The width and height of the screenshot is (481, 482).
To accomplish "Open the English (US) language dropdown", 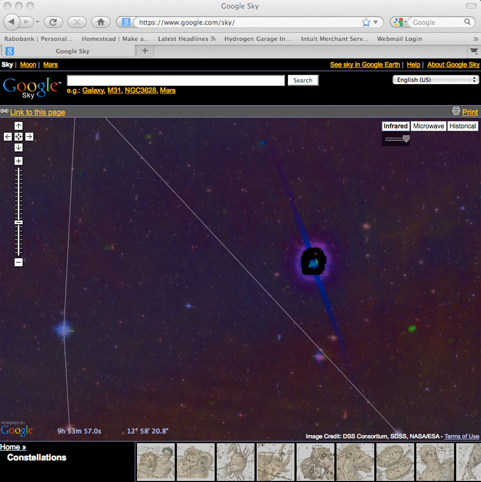I will (435, 80).
